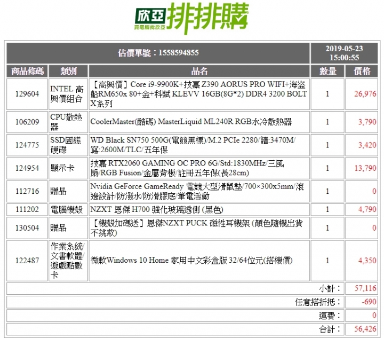Click the 商品條碼 column header
Image resolution: width=384 pixels, height=338 pixels.
[x=27, y=71]
